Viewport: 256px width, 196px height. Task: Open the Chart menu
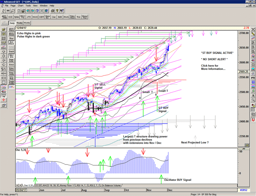pyautogui.click(x=21, y=6)
